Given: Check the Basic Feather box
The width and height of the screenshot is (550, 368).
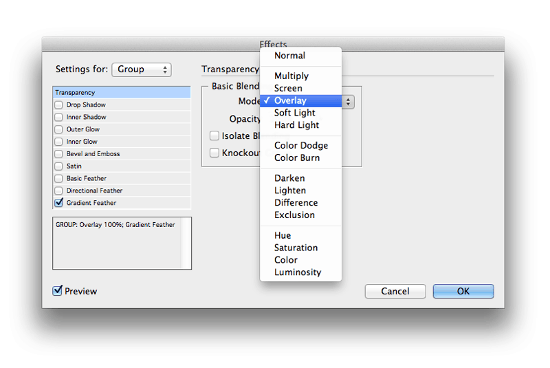Looking at the screenshot, I should [x=58, y=179].
